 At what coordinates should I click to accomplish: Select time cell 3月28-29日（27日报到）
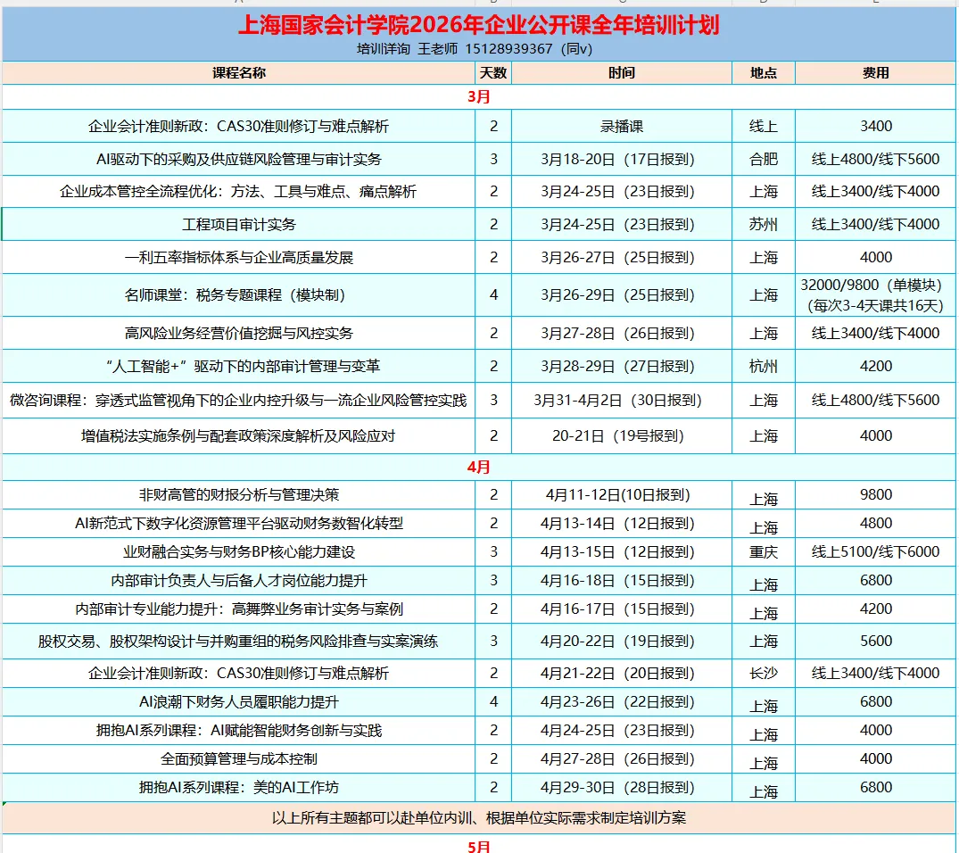click(x=622, y=366)
